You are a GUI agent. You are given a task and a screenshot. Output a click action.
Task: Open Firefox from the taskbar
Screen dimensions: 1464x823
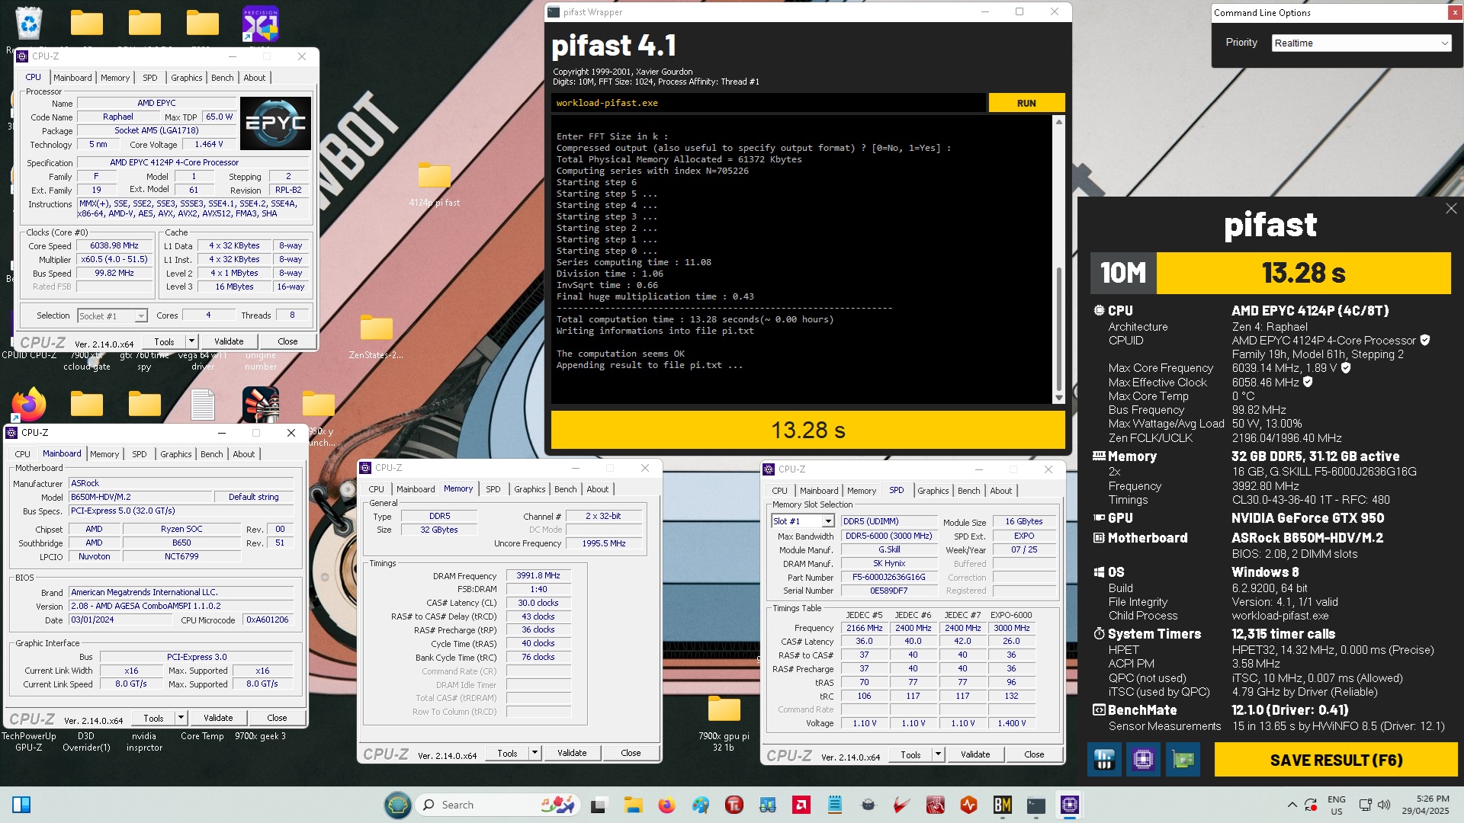(x=666, y=805)
